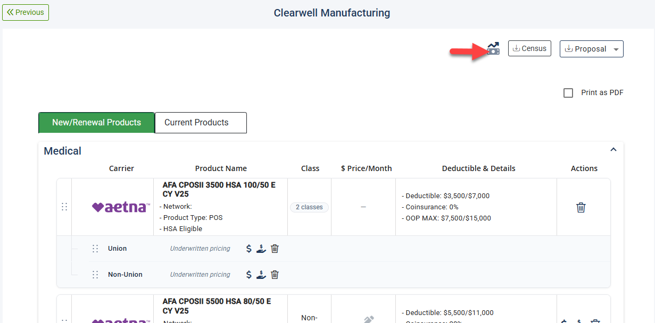Collapse the Medical section
The height and width of the screenshot is (323, 655).
(x=613, y=150)
